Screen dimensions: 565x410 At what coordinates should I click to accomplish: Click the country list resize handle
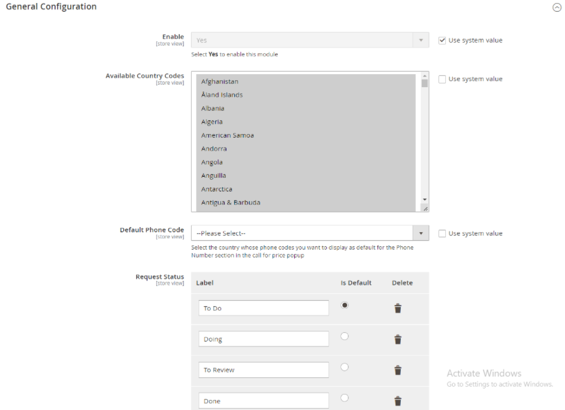[x=425, y=209]
